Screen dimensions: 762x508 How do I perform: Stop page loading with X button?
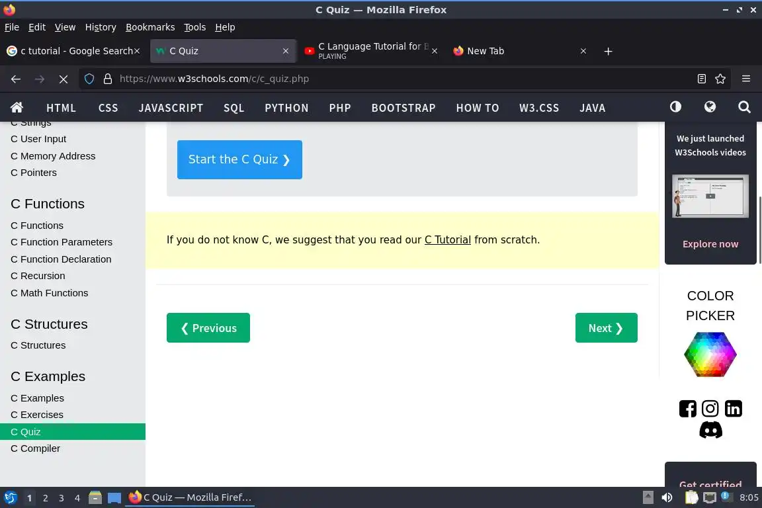63,79
